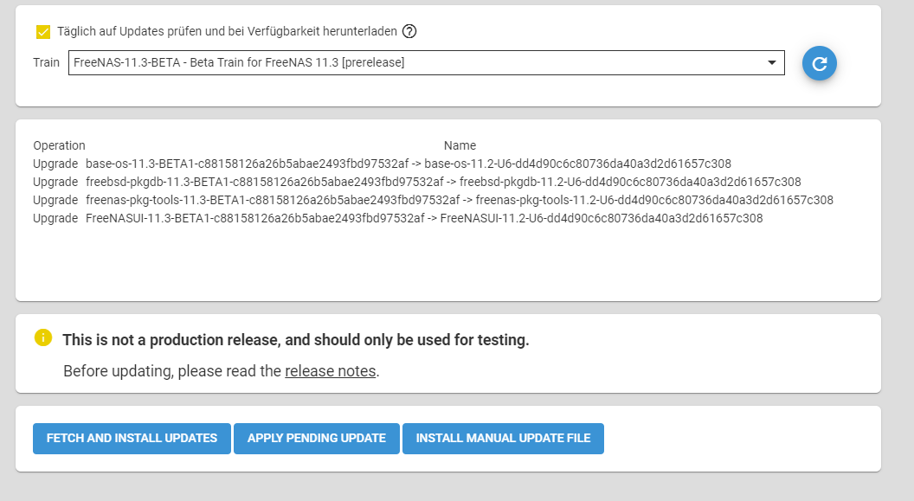Screen dimensions: 914x501
Task: Open the release notes link
Action: 330,371
